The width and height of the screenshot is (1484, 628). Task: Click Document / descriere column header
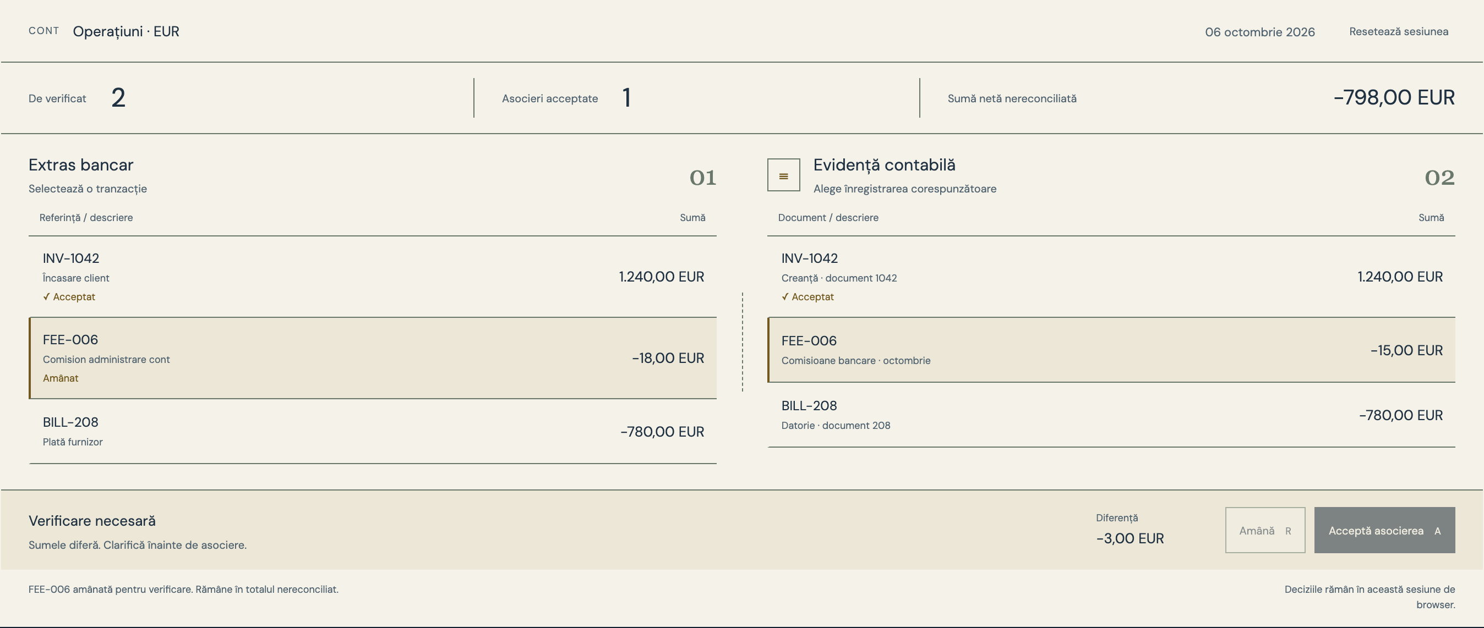[828, 218]
